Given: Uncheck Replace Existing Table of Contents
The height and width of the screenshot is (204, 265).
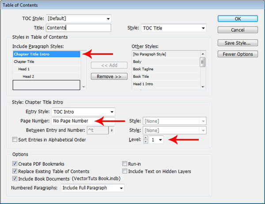Looking at the screenshot, I should (x=15, y=171).
